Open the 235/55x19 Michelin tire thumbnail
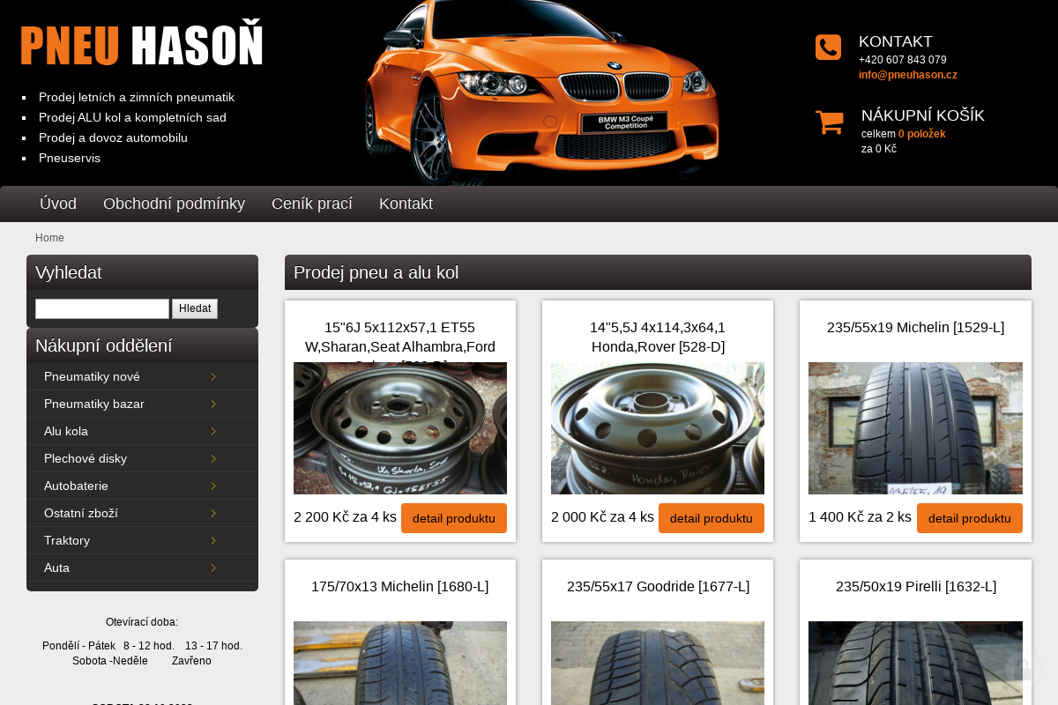This screenshot has height=705, width=1058. (x=915, y=428)
